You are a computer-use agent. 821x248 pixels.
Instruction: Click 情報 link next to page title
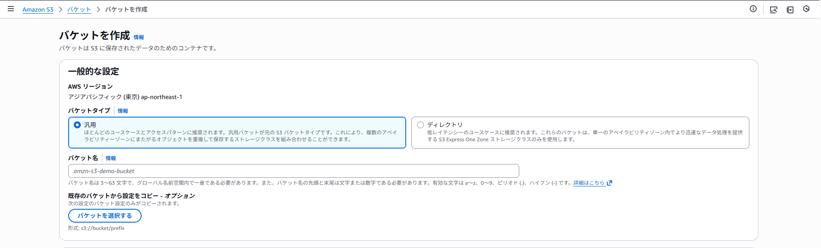(x=139, y=37)
